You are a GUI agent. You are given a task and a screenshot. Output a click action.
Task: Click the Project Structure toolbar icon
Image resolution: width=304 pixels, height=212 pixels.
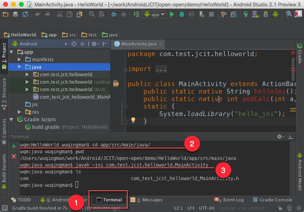coord(234,14)
